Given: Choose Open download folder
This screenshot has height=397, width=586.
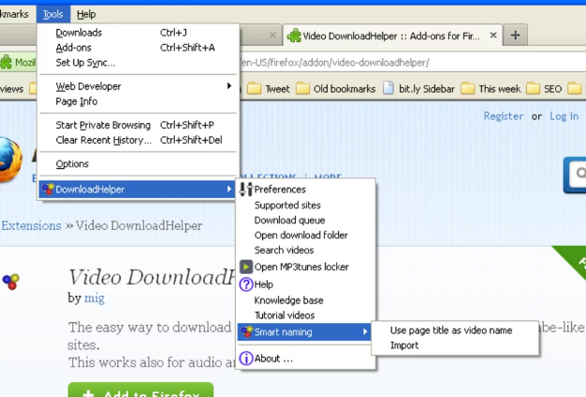Looking at the screenshot, I should pos(306,235).
